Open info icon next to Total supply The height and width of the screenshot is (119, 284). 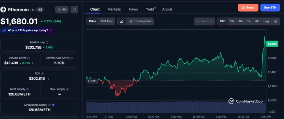[28, 89]
